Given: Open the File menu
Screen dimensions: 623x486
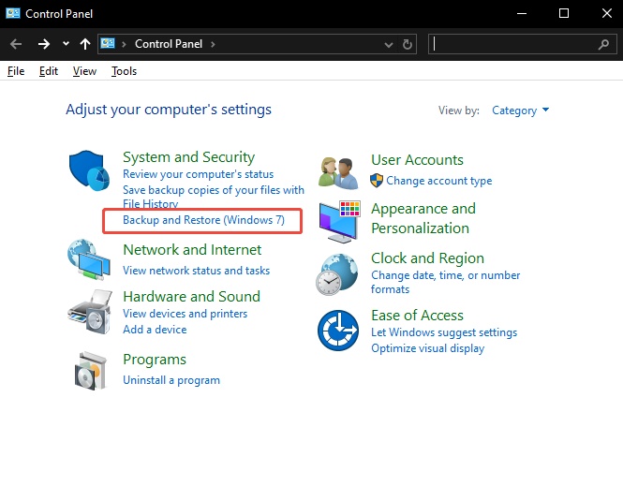Looking at the screenshot, I should click(x=16, y=71).
